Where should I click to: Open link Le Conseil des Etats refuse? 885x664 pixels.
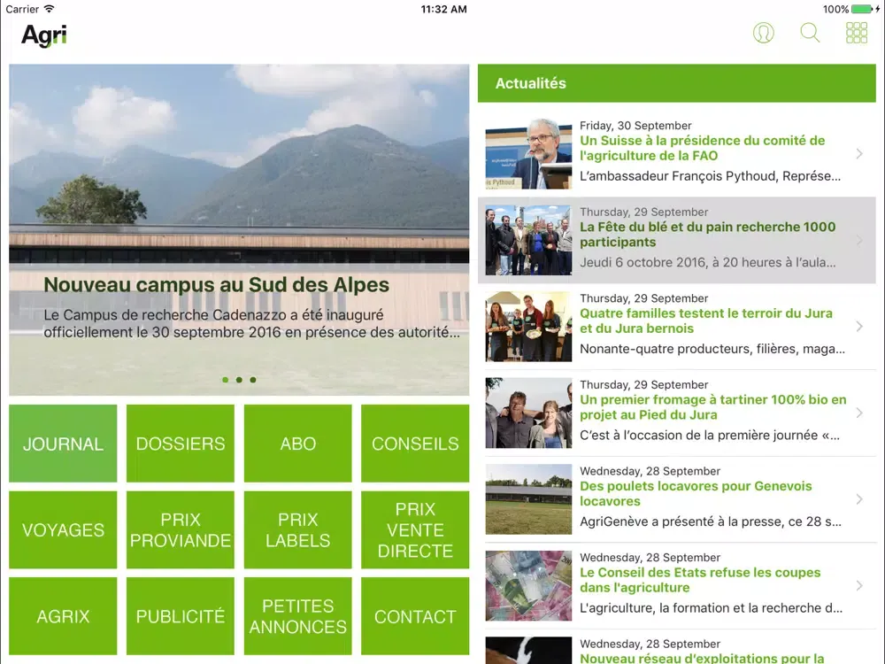pos(700,580)
